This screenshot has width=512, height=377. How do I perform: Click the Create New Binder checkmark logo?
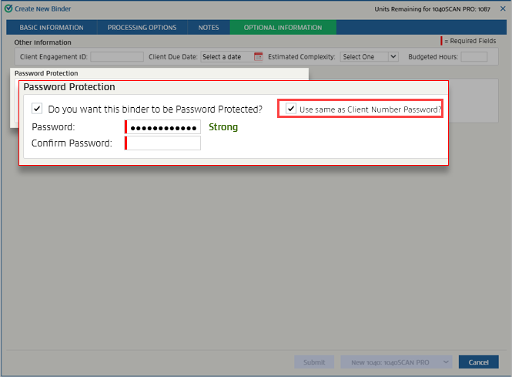8,8
